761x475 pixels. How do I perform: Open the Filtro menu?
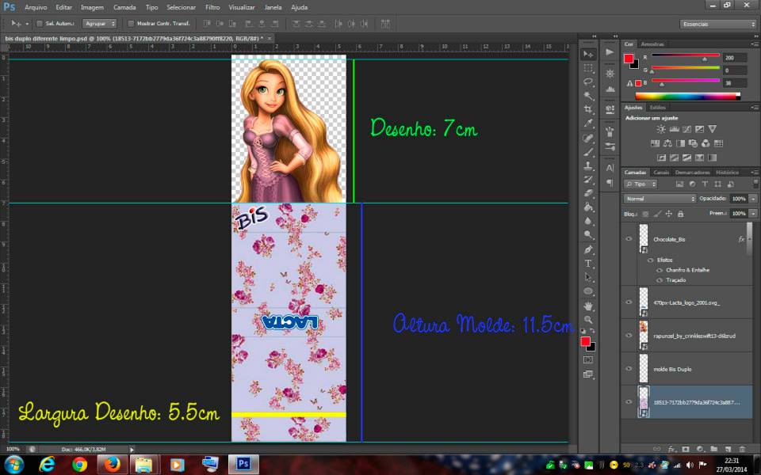[x=212, y=7]
